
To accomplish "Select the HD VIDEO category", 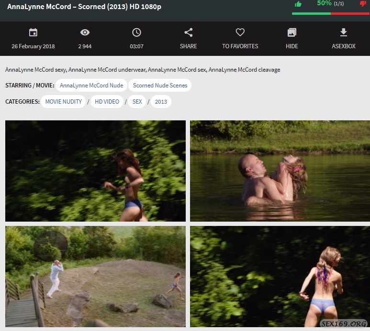I will [105, 102].
